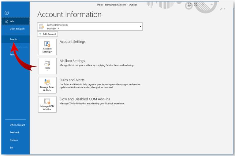
Task: Click the plus icon on Add Account
Action: (x=40, y=34)
